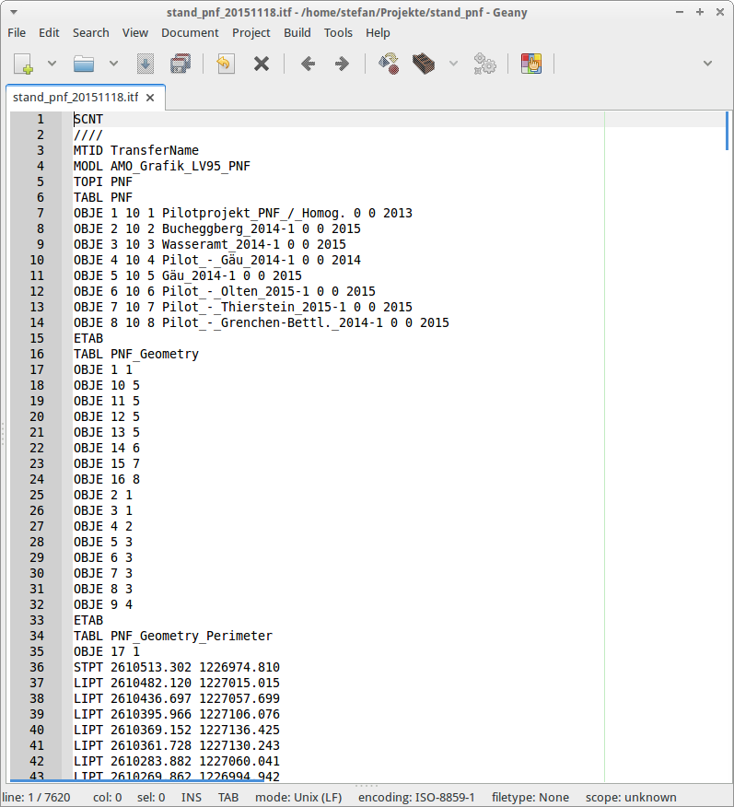The width and height of the screenshot is (734, 807).
Task: Reload the current file from disk
Action: (225, 64)
